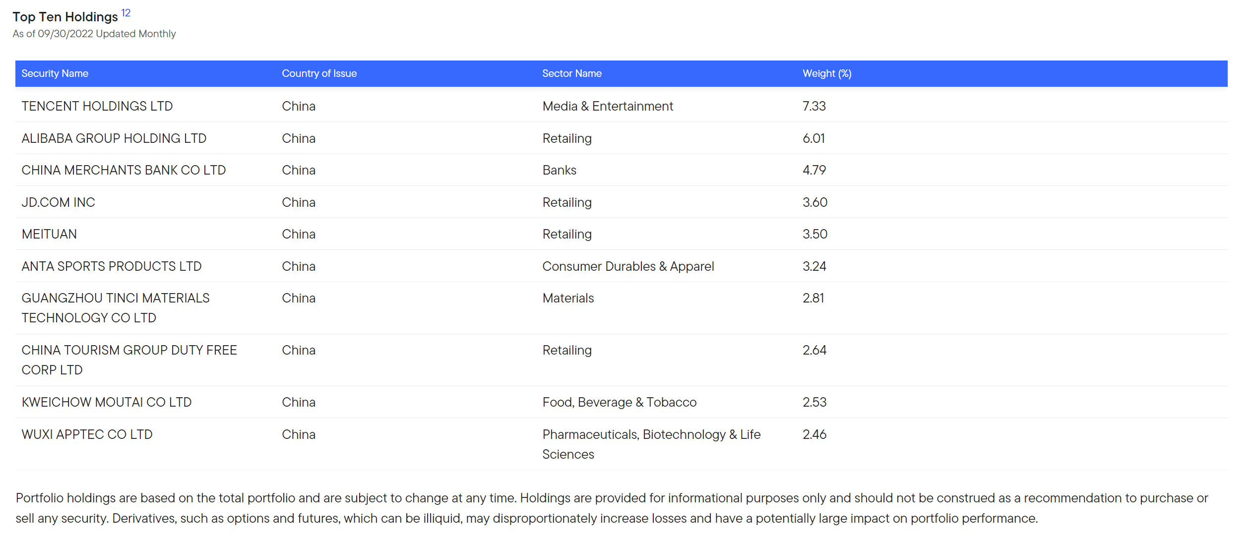Click China country cell in Kweichow Moutai row
The image size is (1252, 547).
click(299, 402)
